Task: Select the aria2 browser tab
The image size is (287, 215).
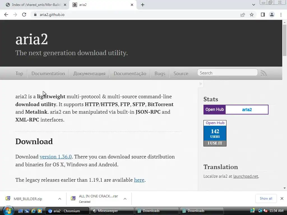Action: (x=103, y=5)
